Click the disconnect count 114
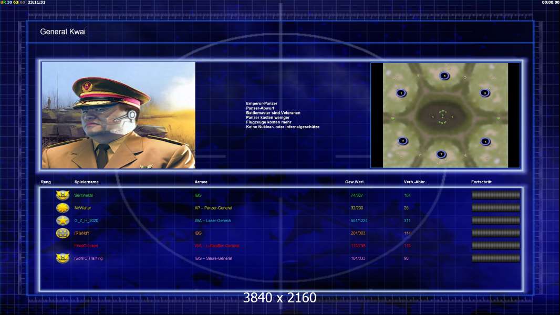 (407, 233)
